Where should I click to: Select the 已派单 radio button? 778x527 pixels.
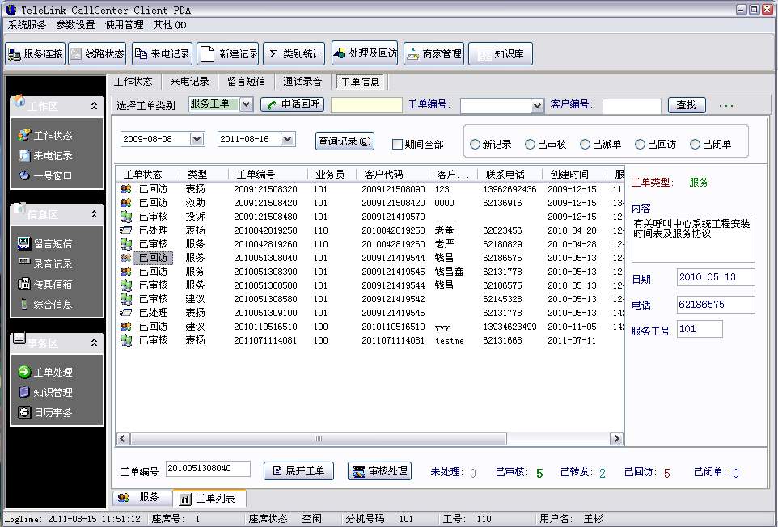point(585,144)
